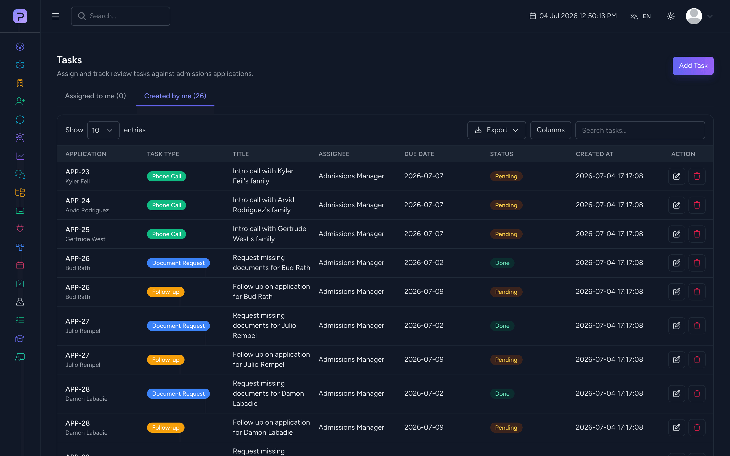This screenshot has width=730, height=456.
Task: Open the refresh cycle sidebar icon
Action: 20,120
